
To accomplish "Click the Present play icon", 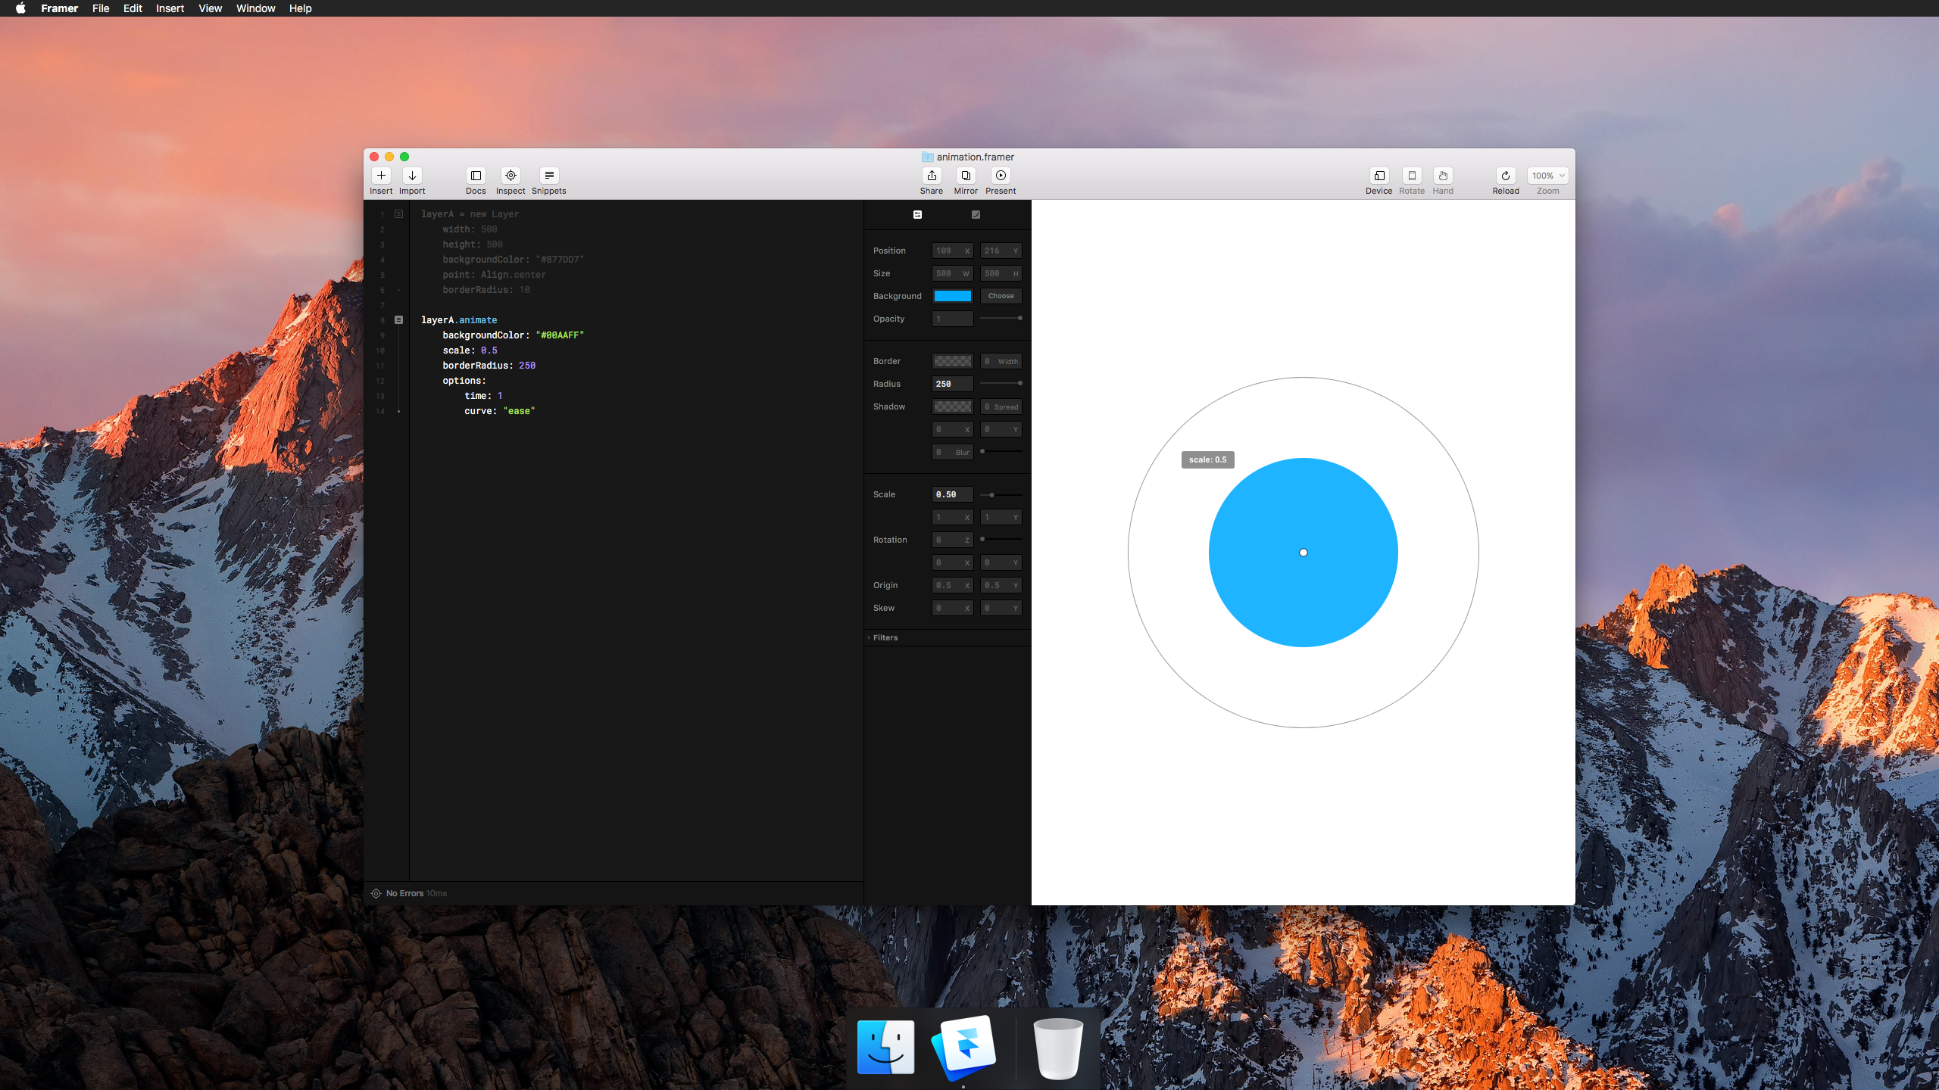I will click(1001, 176).
